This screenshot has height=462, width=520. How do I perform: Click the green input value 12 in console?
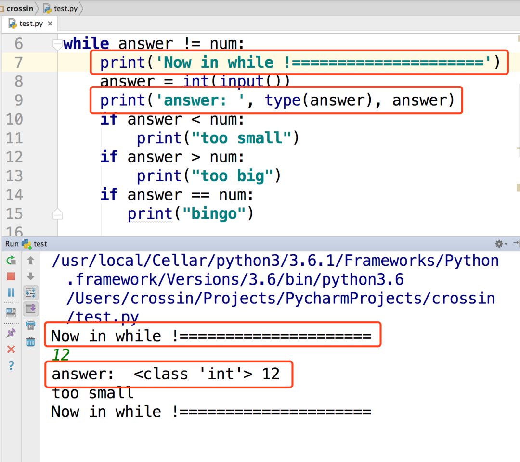[61, 355]
